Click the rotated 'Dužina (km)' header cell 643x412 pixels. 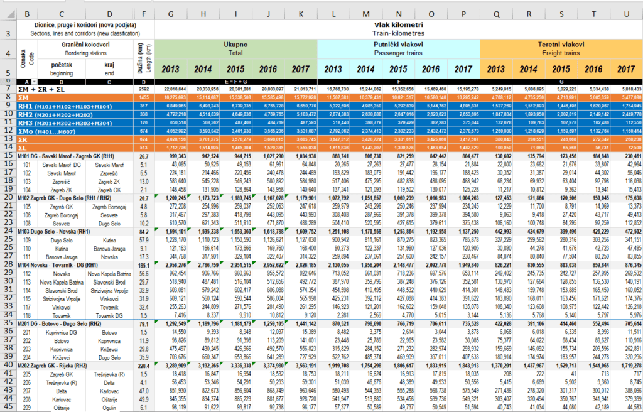click(144, 59)
